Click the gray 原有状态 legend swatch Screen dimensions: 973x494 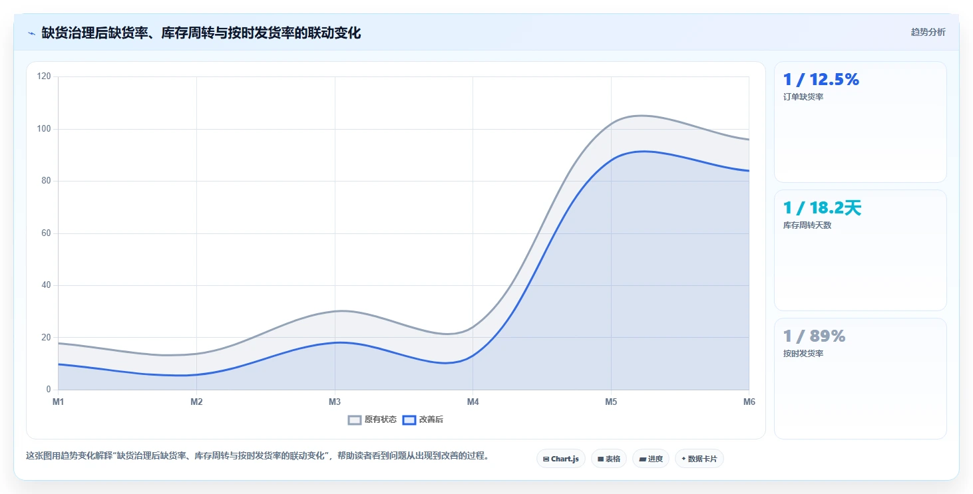[355, 420]
